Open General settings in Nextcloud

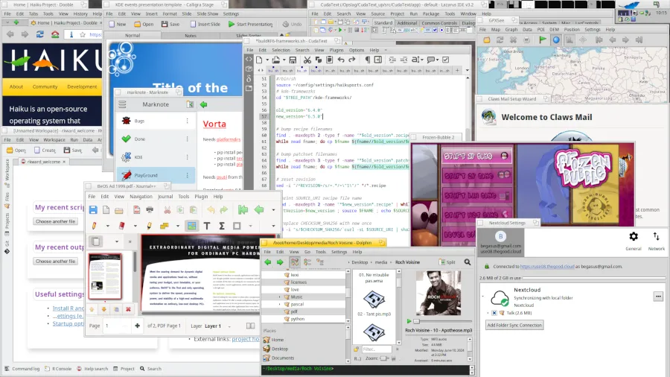(x=633, y=241)
